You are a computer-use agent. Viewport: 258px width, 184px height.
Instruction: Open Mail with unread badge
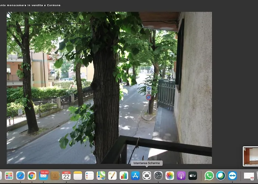pyautogui.click(x=43, y=176)
